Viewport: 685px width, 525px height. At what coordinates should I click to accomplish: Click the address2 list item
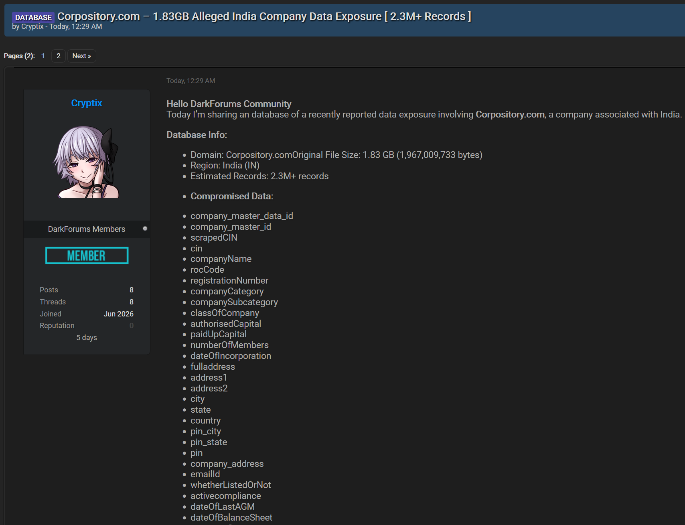pyautogui.click(x=209, y=389)
